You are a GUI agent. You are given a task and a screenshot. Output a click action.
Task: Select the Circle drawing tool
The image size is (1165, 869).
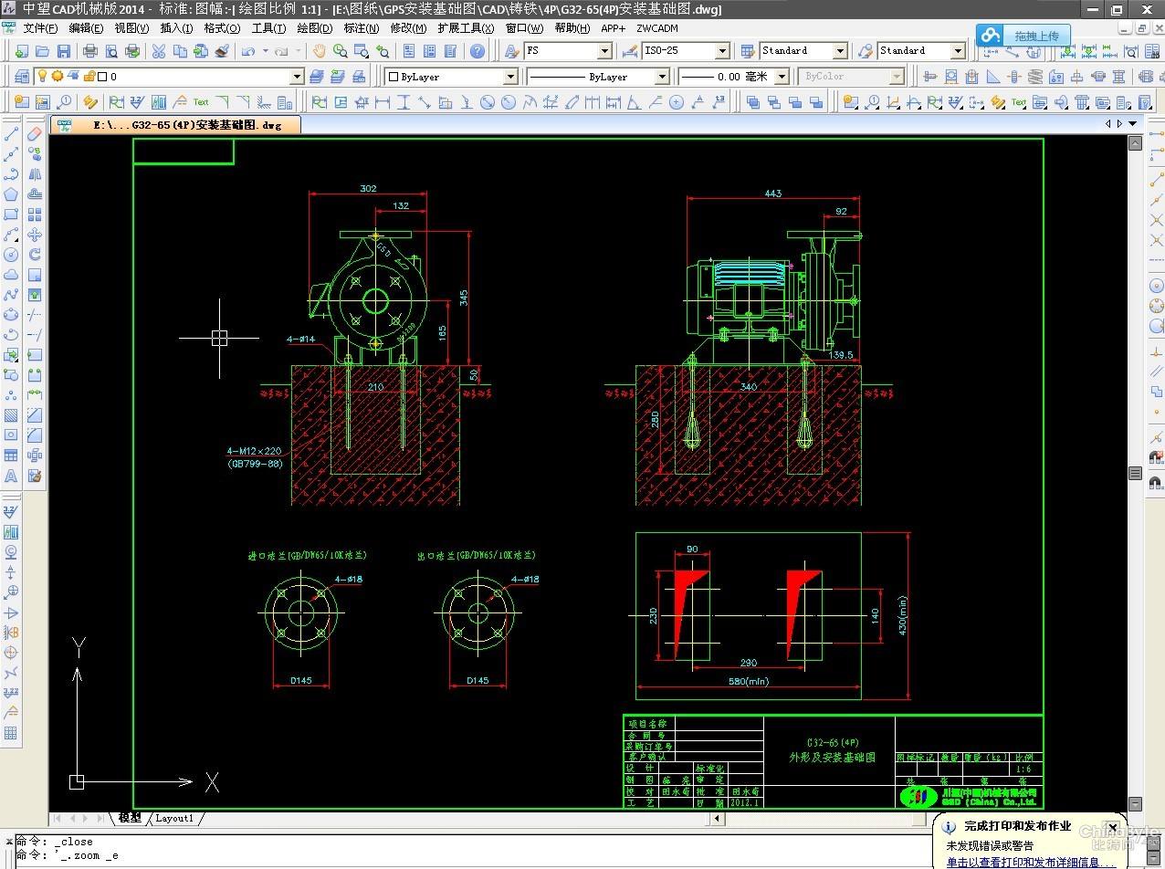[x=11, y=255]
